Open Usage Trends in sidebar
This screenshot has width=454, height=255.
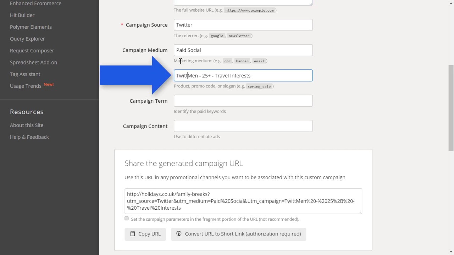coord(26,86)
